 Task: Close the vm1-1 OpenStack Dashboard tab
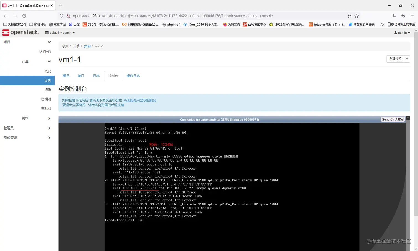[51, 6]
